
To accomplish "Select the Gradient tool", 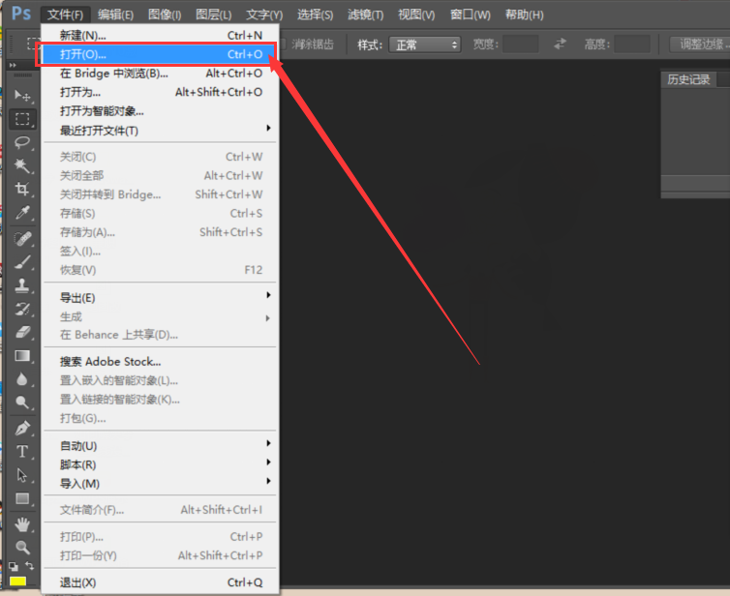I will (22, 356).
